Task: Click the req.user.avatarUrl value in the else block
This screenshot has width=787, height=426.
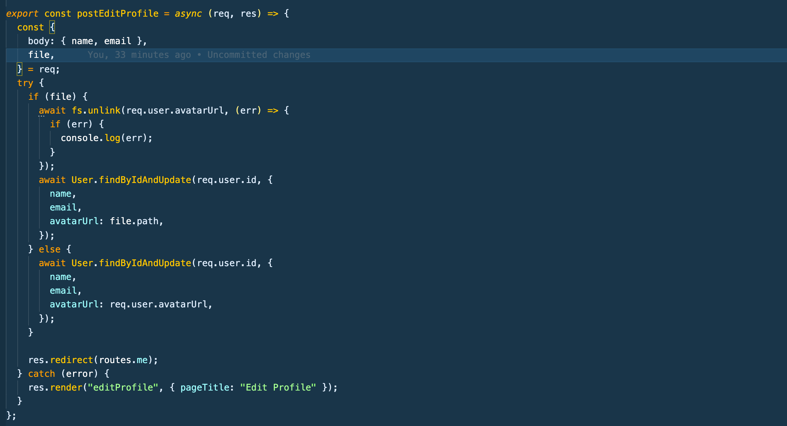Action: (158, 304)
